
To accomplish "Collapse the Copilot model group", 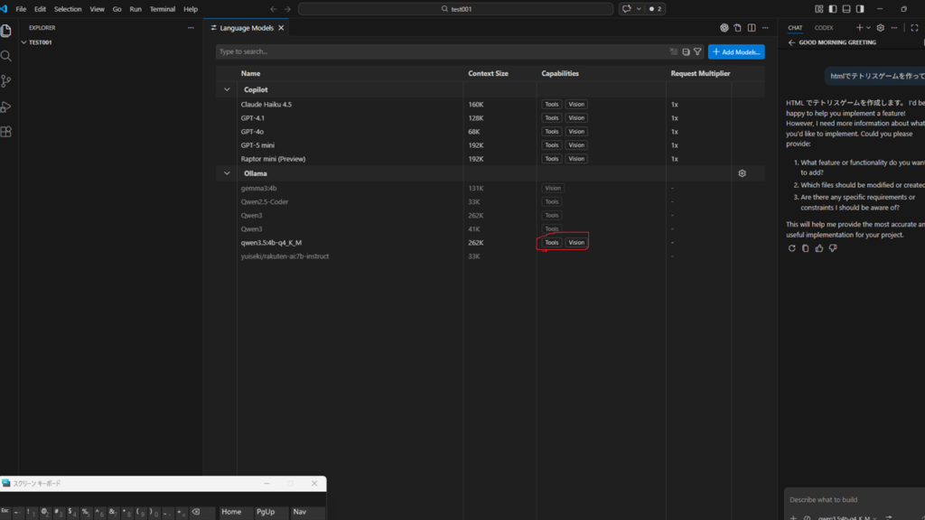I will coord(227,90).
